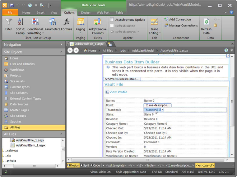Click the All Files list horizontal scrollbar
Viewport: 237px width, 177px height.
pyautogui.click(x=34, y=166)
